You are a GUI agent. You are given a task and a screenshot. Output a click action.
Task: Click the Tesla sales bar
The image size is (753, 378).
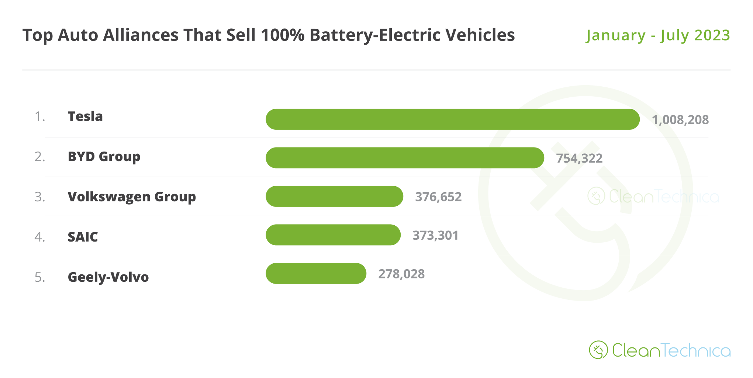coord(453,119)
